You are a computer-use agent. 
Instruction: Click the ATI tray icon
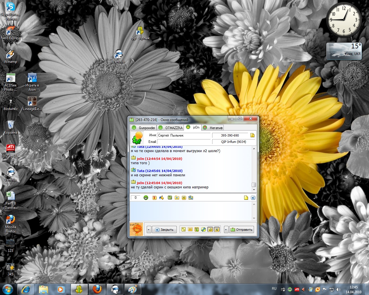(297, 289)
